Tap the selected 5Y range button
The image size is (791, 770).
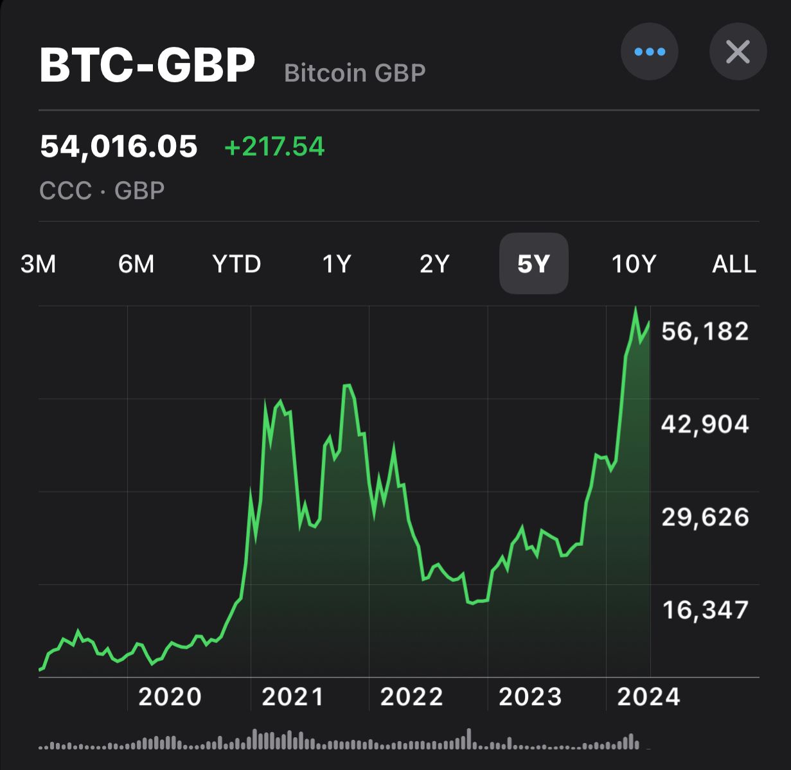coord(534,264)
